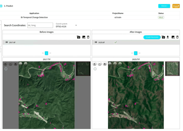Click the list handle icon beside 2025.tif

point(96,42)
